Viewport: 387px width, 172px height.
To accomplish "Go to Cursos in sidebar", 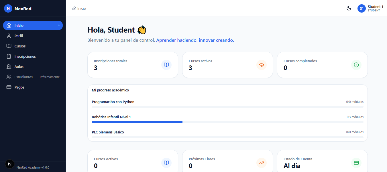I will [33, 46].
